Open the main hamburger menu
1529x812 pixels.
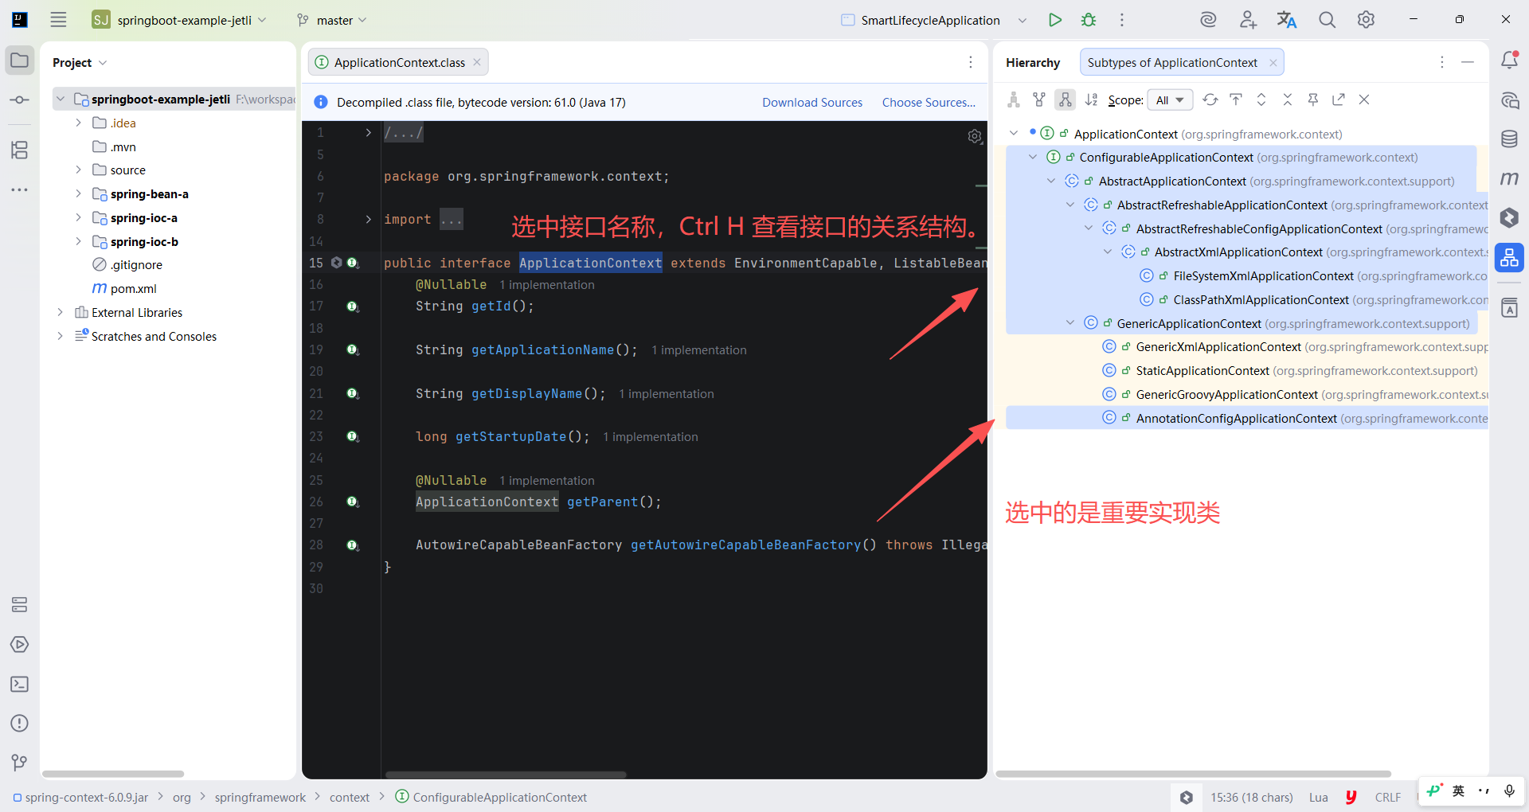(58, 20)
